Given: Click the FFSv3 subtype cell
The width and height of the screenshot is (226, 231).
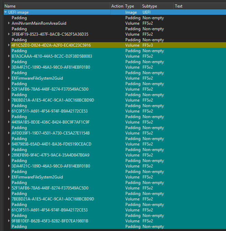Looking at the screenshot, I should [148, 45].
